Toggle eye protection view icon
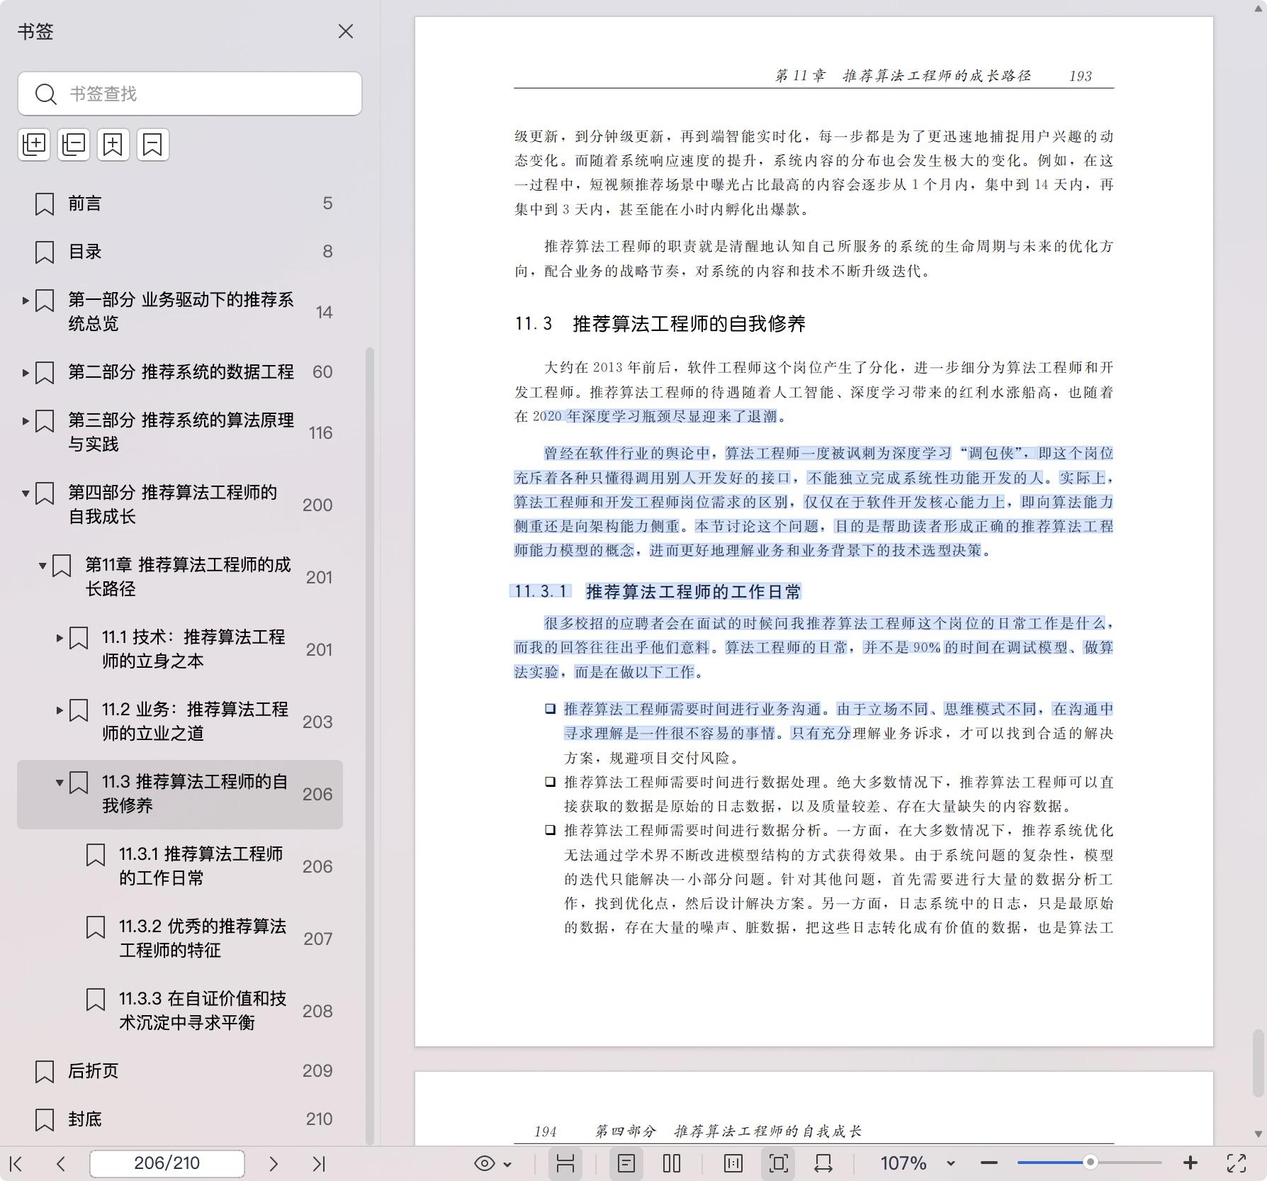 [x=485, y=1163]
